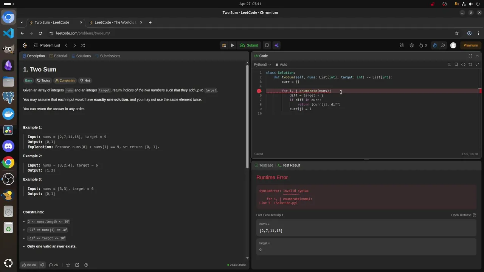Click the Submit button

pos(249,45)
